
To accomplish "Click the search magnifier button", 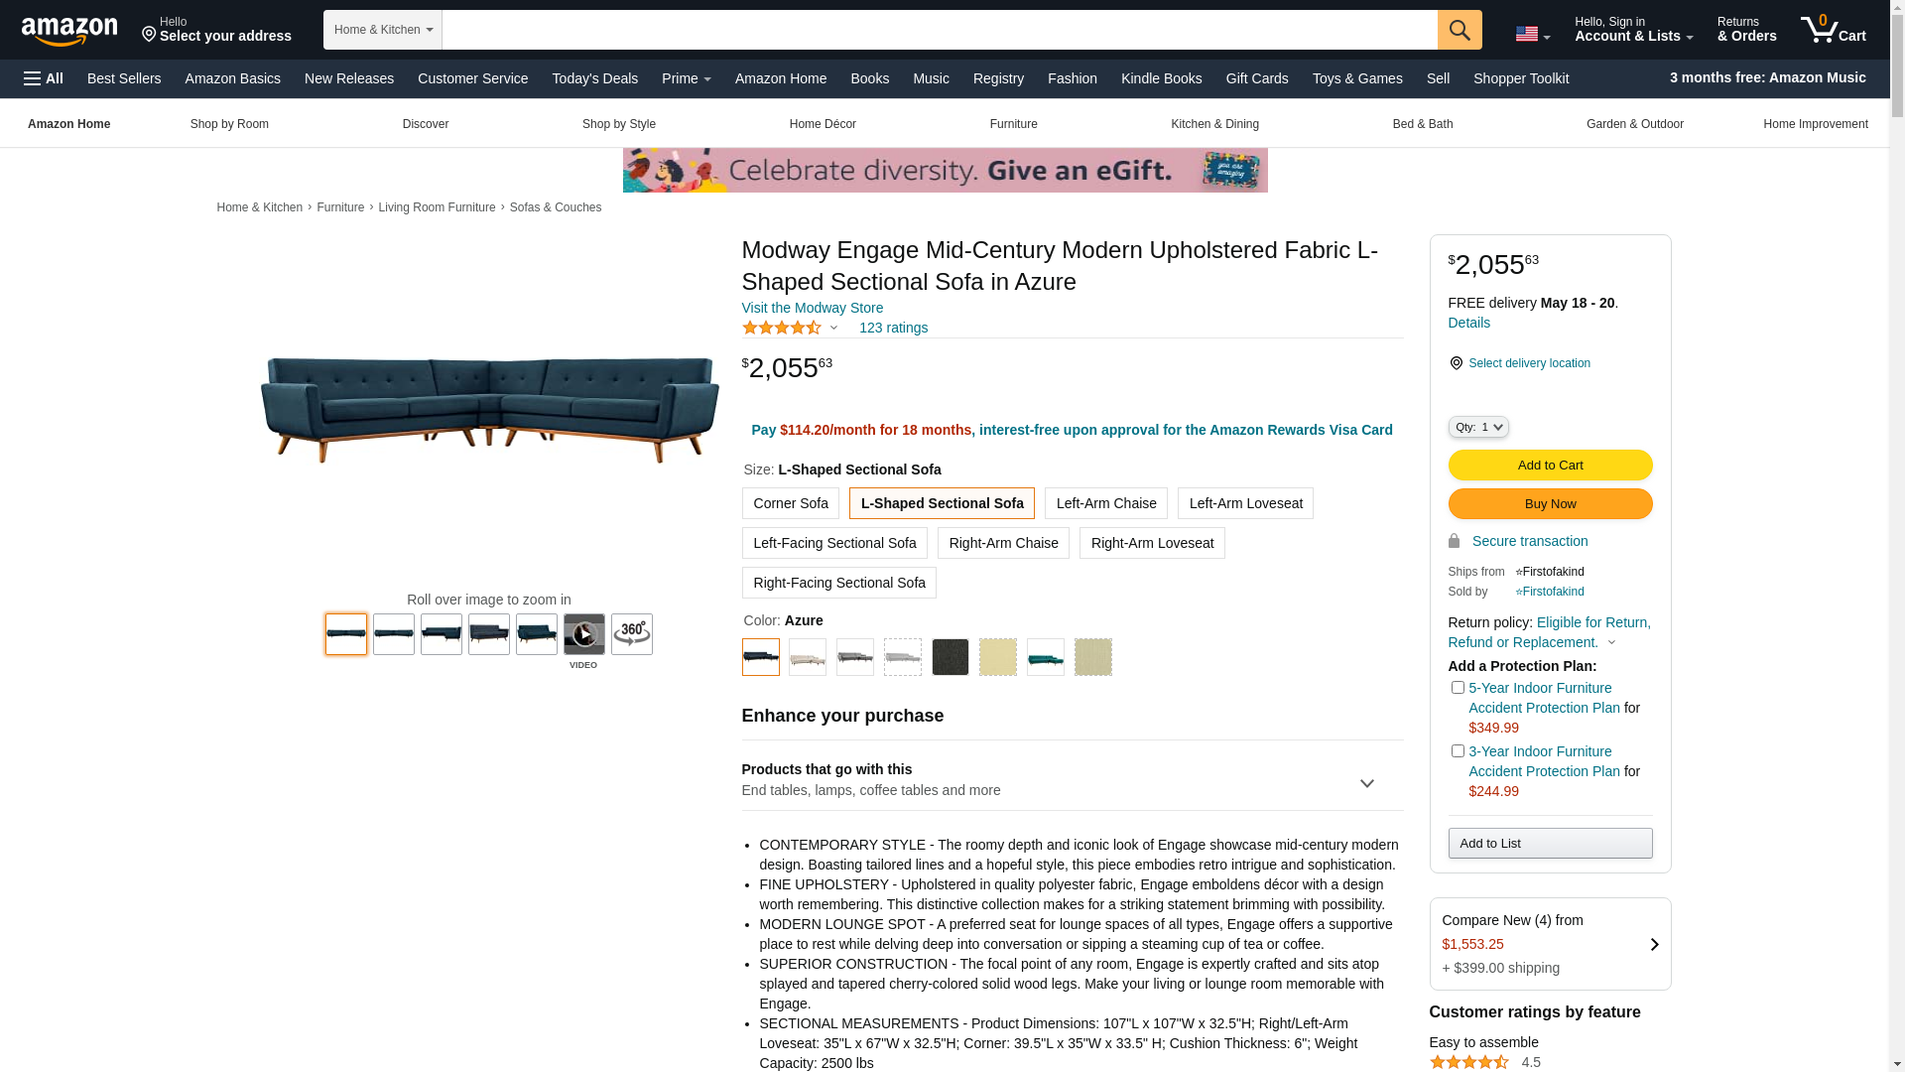I will pyautogui.click(x=1460, y=30).
